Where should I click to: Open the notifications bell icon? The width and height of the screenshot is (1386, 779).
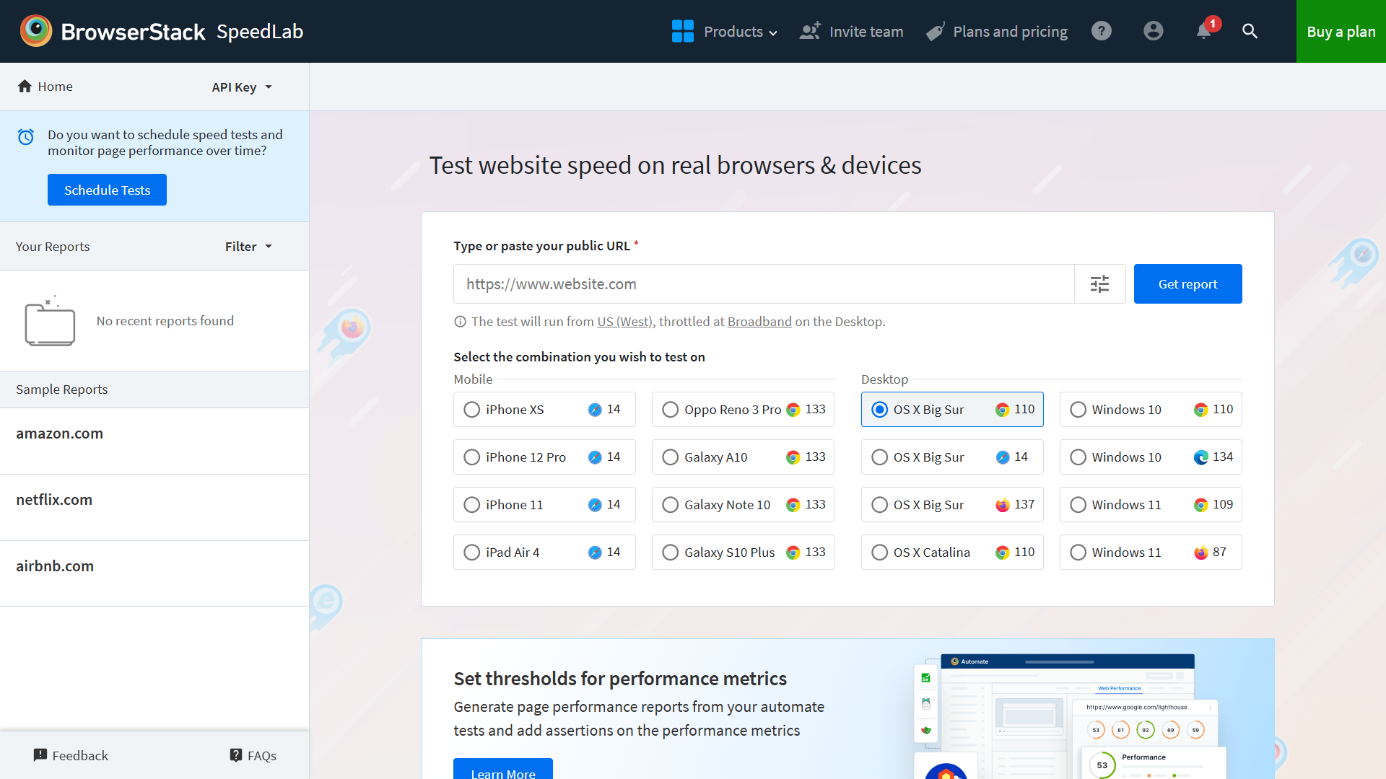click(1203, 31)
